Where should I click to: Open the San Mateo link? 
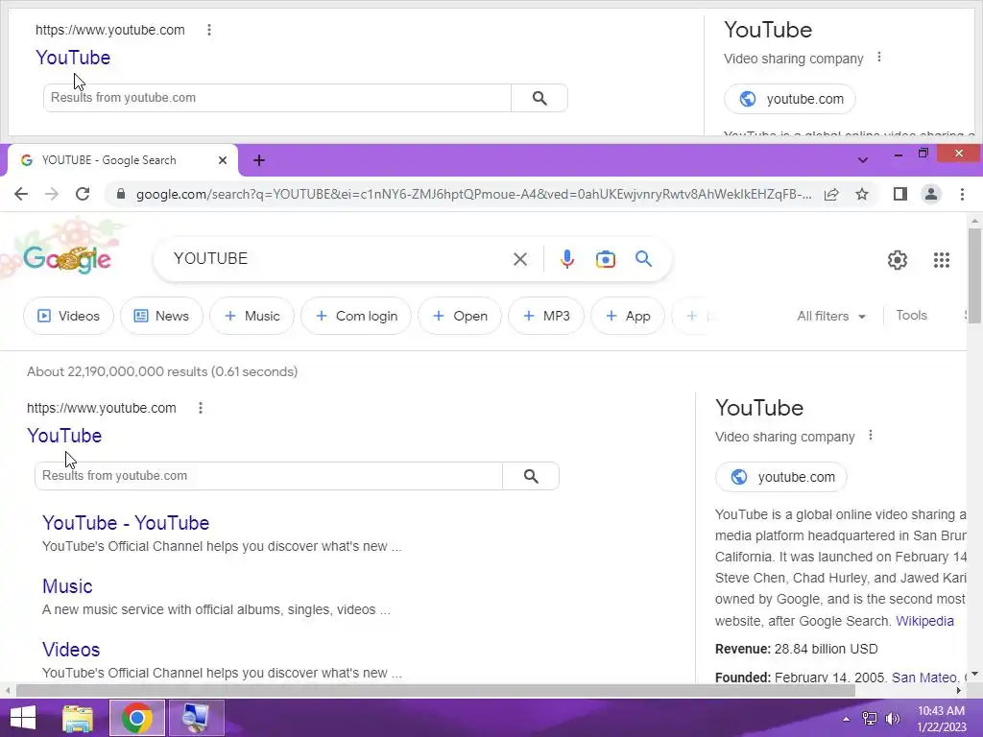pos(924,677)
